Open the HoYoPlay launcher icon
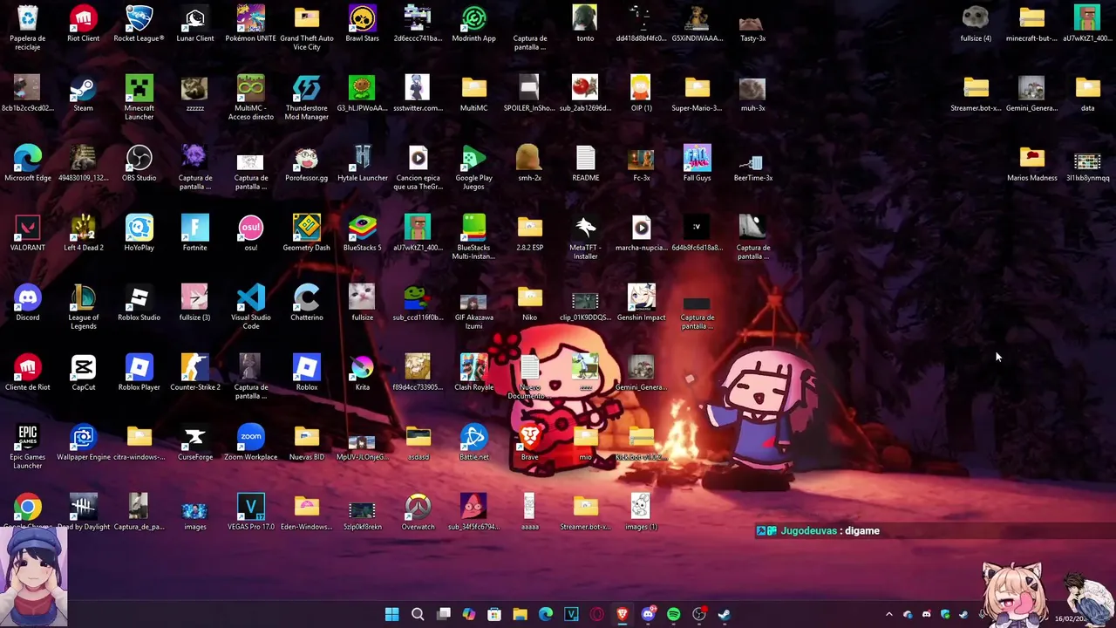The height and width of the screenshot is (628, 1116). coord(139,233)
